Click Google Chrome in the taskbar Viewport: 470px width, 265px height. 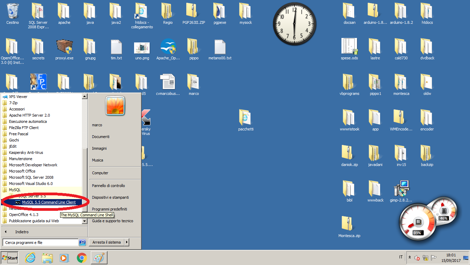[x=82, y=258]
